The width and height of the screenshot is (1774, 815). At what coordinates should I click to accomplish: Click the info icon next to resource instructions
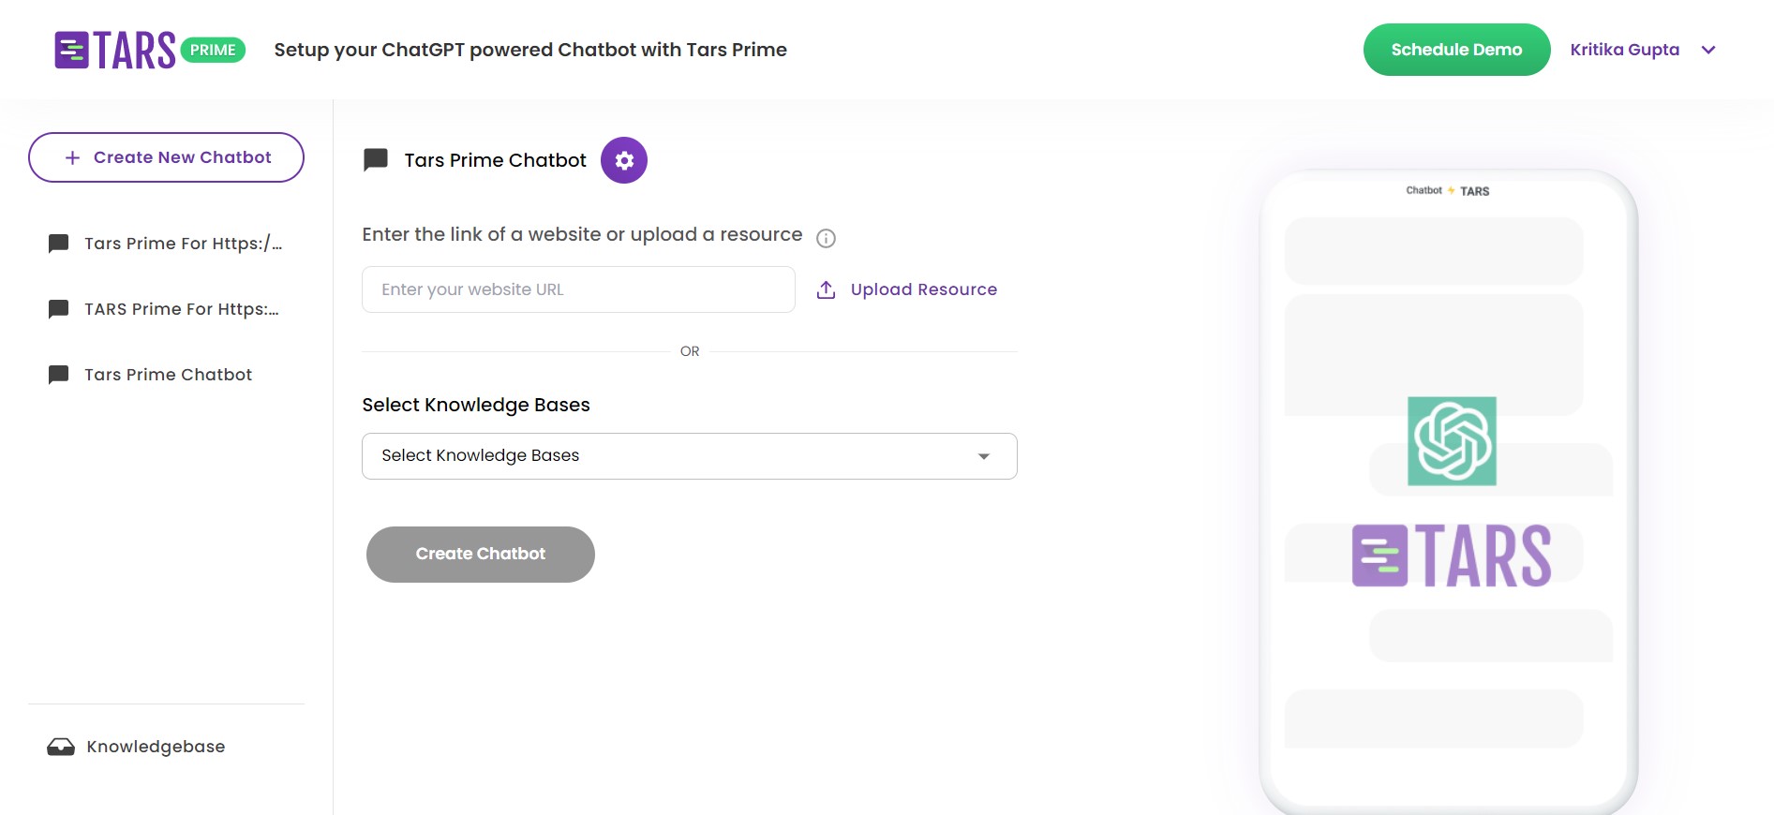point(826,238)
